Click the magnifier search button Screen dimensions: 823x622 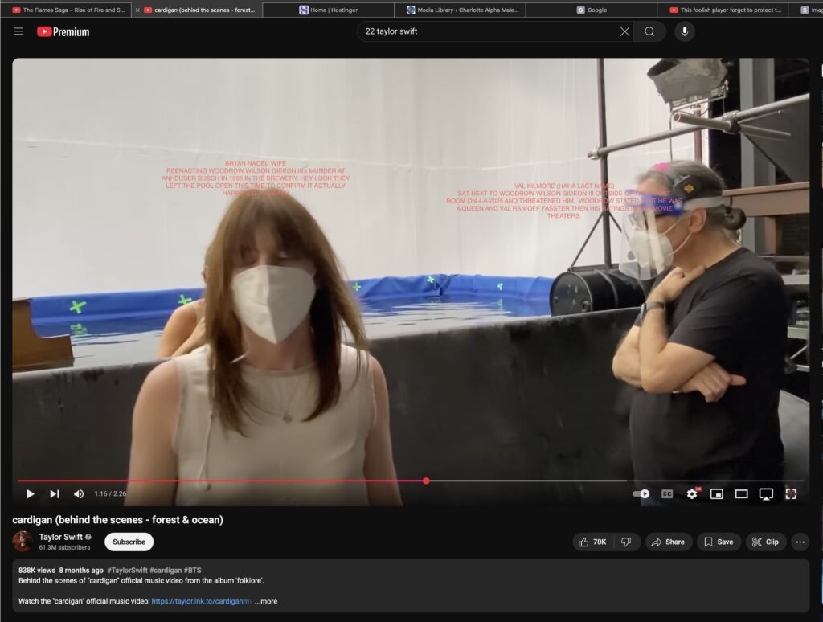[x=649, y=31]
